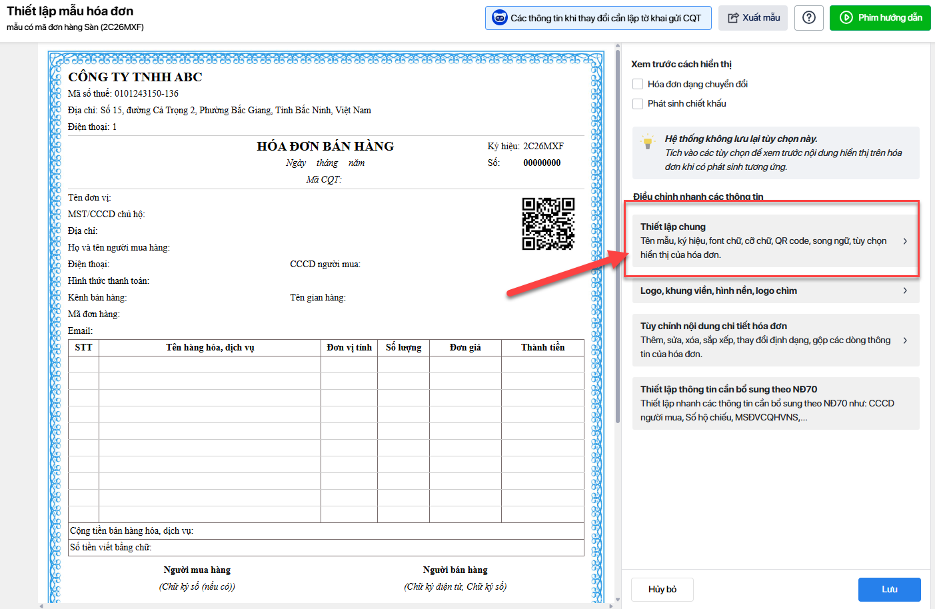Enable Hóa đơn dạng chuyển đổi checkbox
Viewport: 935px width, 609px height.
(638, 84)
